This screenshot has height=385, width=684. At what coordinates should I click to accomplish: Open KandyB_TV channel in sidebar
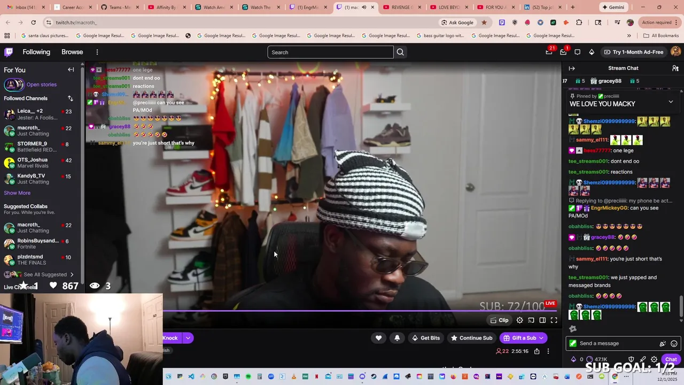(x=41, y=179)
